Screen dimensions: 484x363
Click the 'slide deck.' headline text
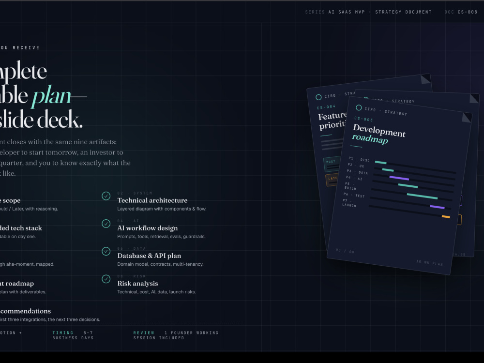(41, 120)
